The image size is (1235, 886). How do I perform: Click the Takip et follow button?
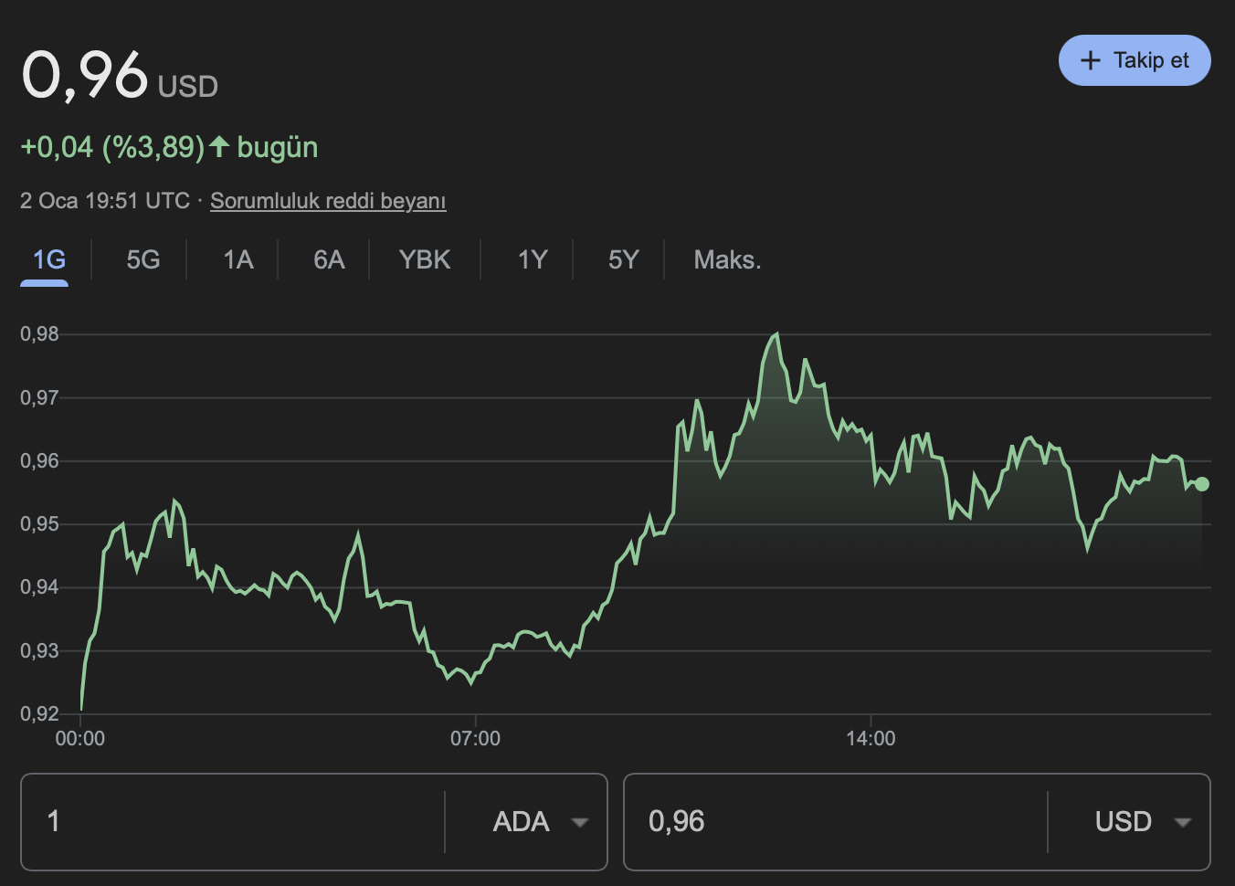[1135, 60]
